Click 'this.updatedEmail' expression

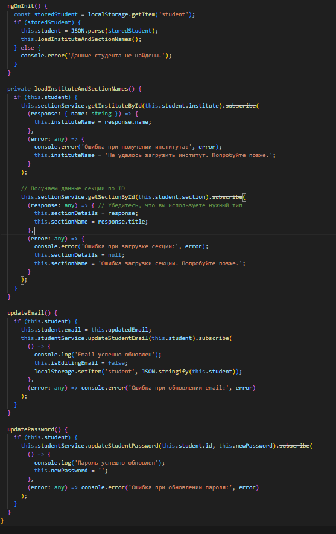pyautogui.click(x=119, y=330)
